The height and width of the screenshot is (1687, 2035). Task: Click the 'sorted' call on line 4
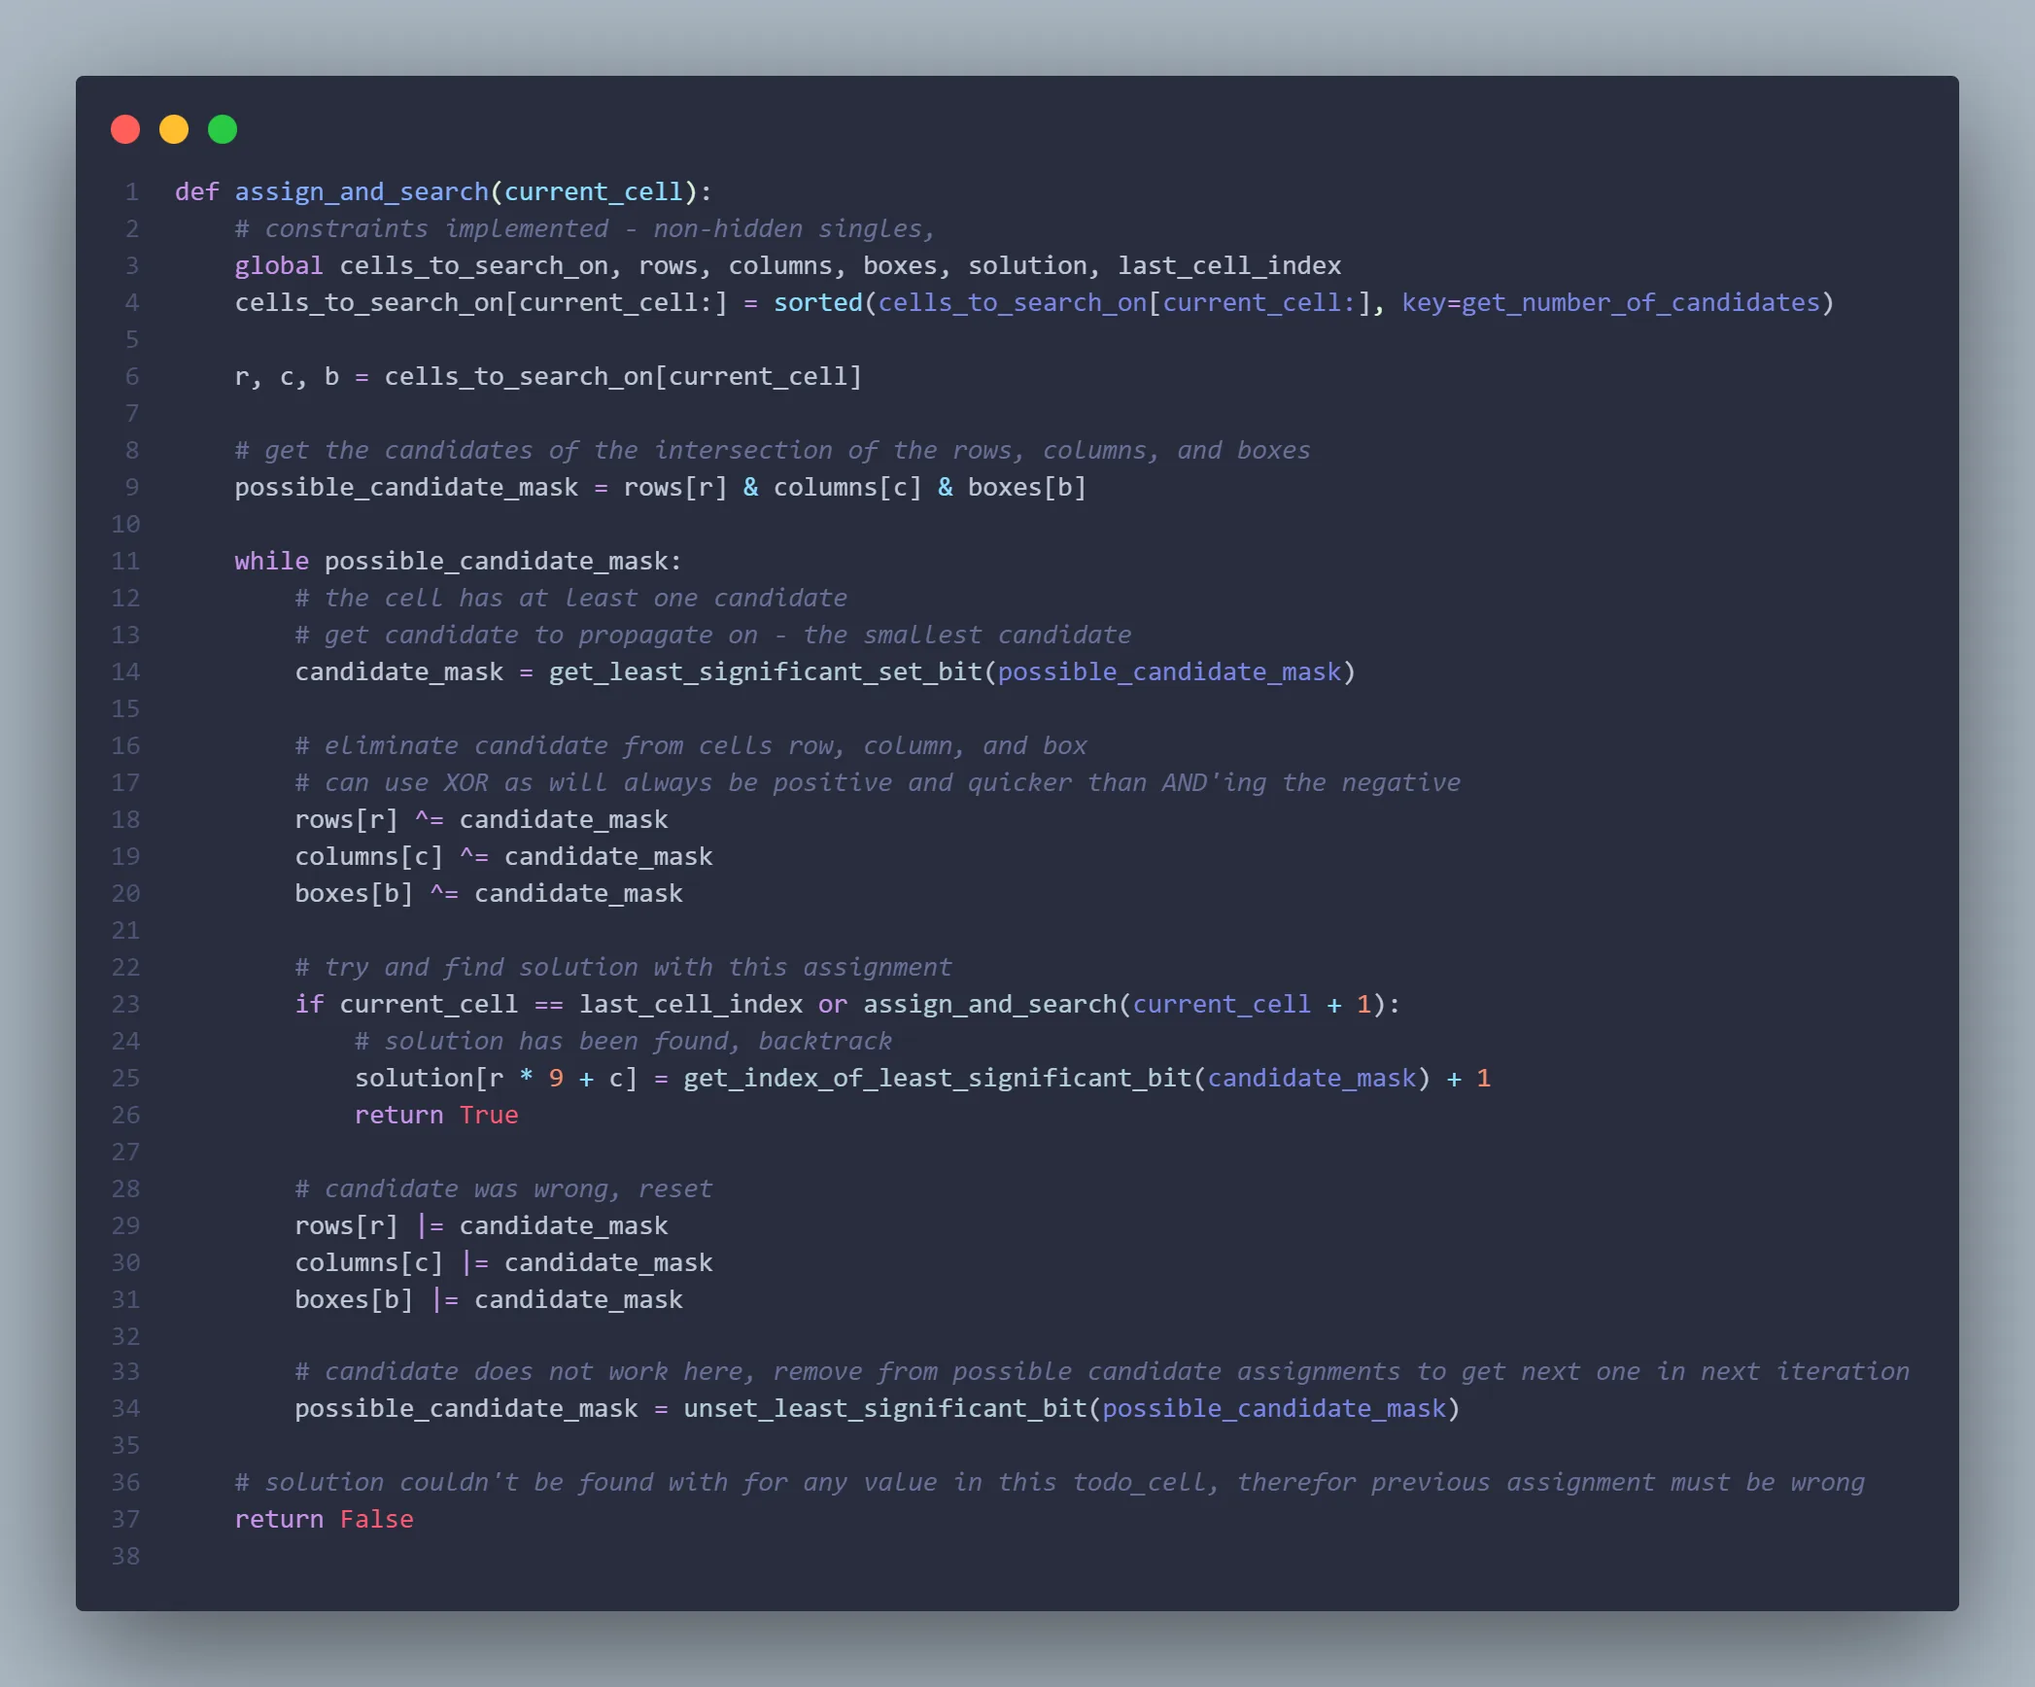[818, 302]
